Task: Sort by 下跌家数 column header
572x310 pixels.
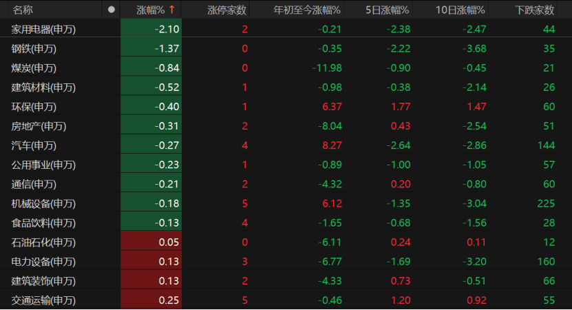Action: 535,10
